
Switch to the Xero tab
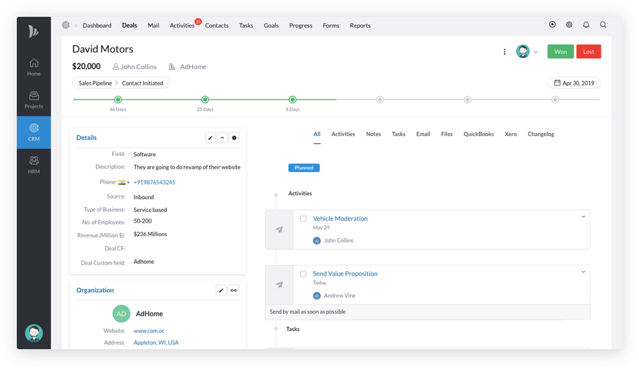pyautogui.click(x=511, y=134)
